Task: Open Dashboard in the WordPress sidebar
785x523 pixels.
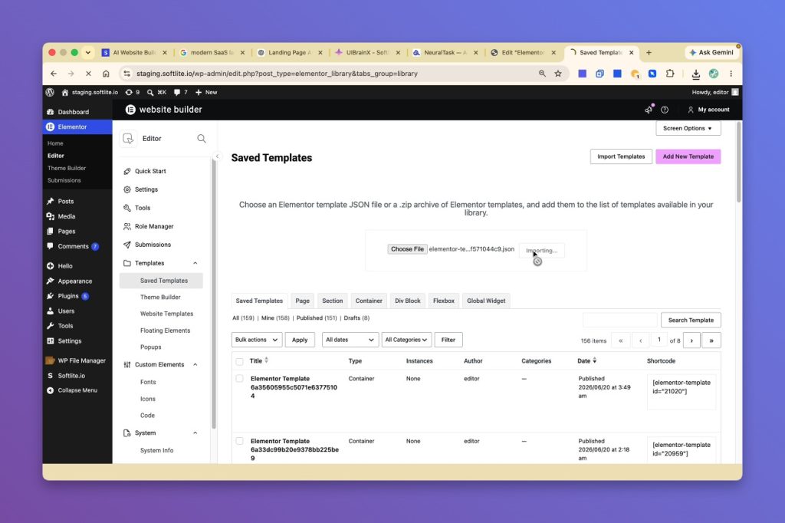Action: (x=73, y=112)
